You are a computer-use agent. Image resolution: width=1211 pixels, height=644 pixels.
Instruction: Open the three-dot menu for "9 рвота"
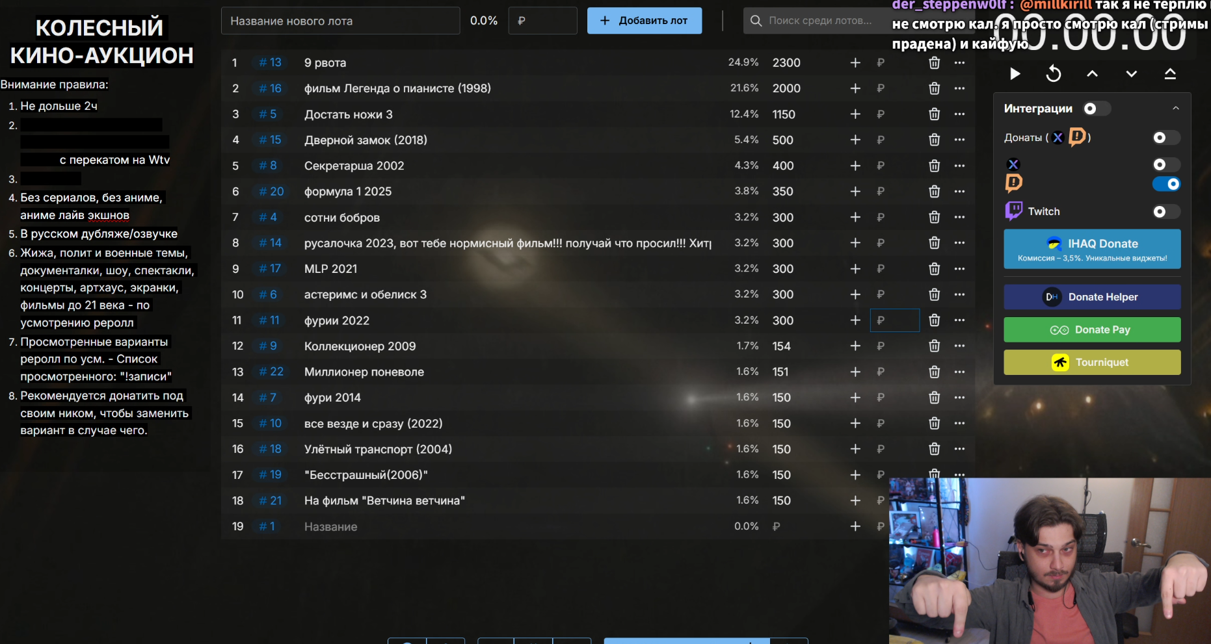click(x=959, y=62)
